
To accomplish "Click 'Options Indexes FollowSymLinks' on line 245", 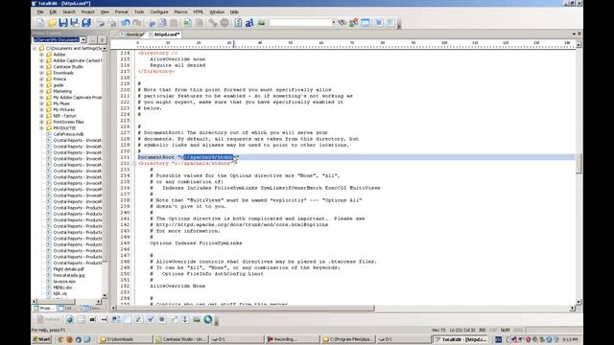I will click(x=196, y=242).
